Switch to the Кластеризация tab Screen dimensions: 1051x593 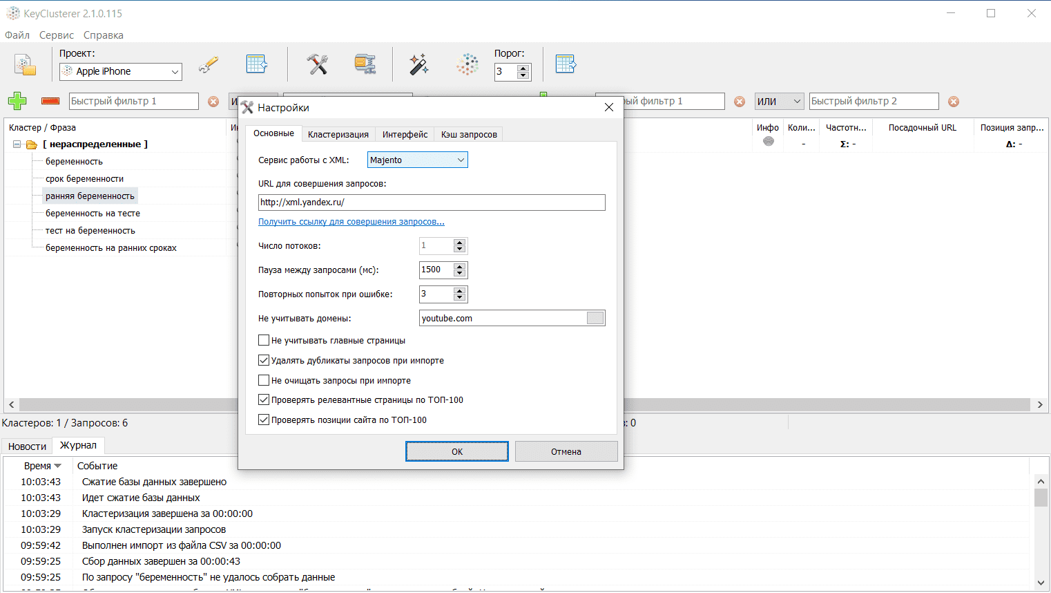coord(338,134)
